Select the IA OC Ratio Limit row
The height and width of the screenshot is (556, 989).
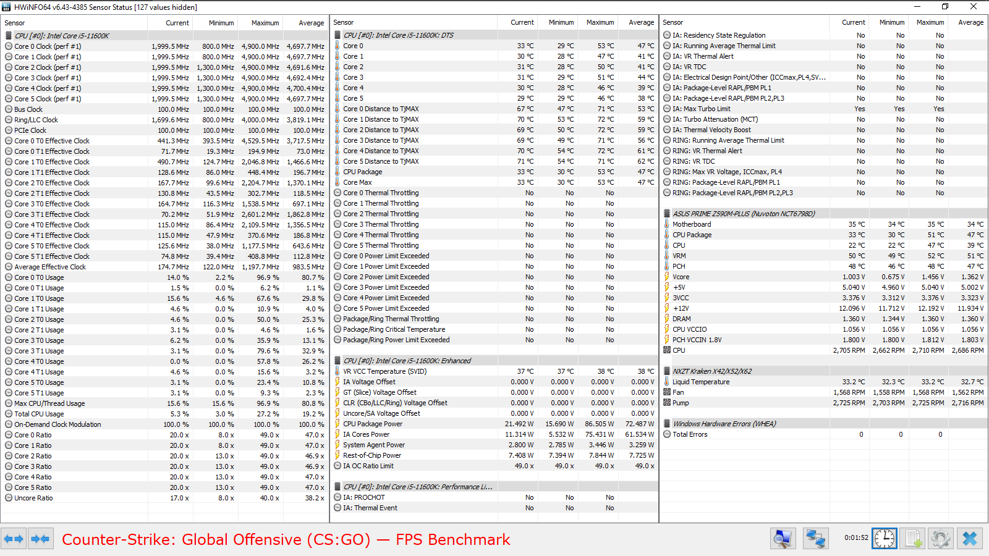point(494,466)
